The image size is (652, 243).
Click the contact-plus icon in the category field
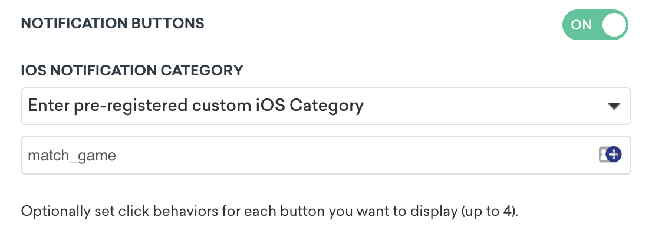(x=610, y=155)
